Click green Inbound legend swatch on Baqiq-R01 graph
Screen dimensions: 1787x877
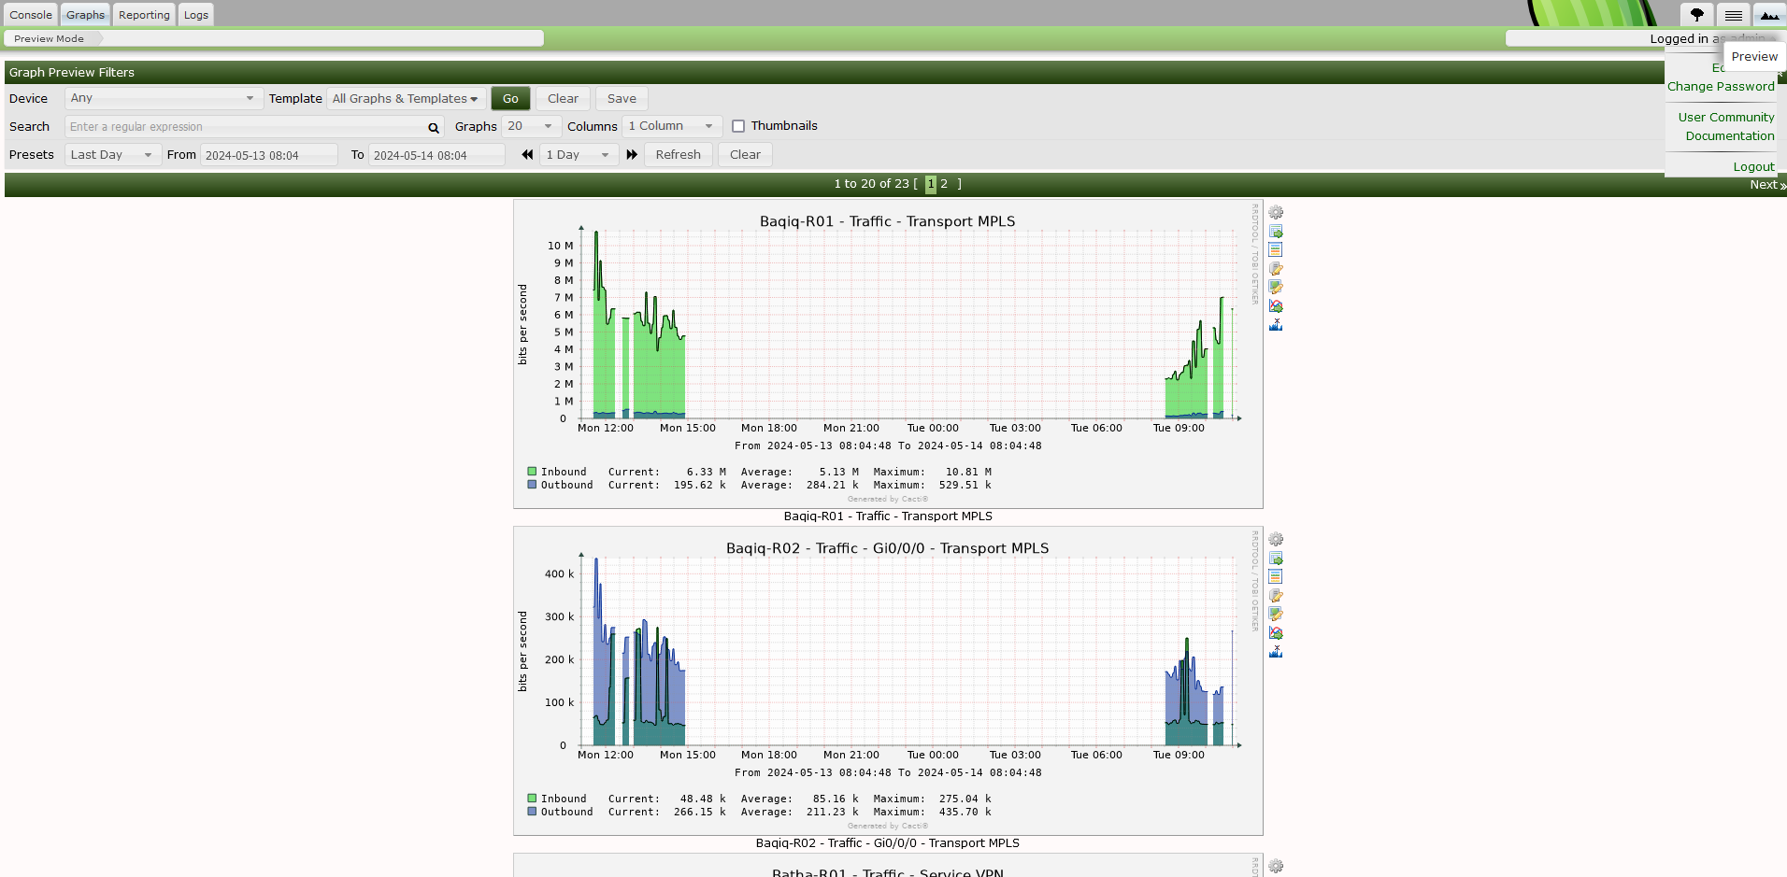coord(532,472)
